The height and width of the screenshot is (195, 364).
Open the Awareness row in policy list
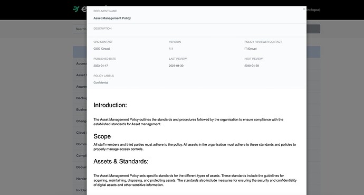click(x=80, y=87)
